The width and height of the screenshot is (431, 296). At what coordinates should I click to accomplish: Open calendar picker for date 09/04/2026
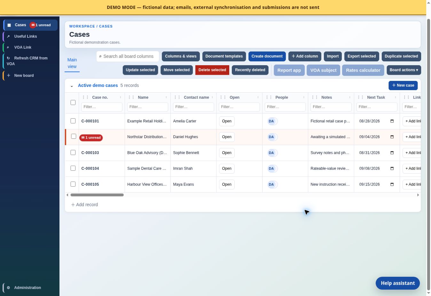[392, 137]
